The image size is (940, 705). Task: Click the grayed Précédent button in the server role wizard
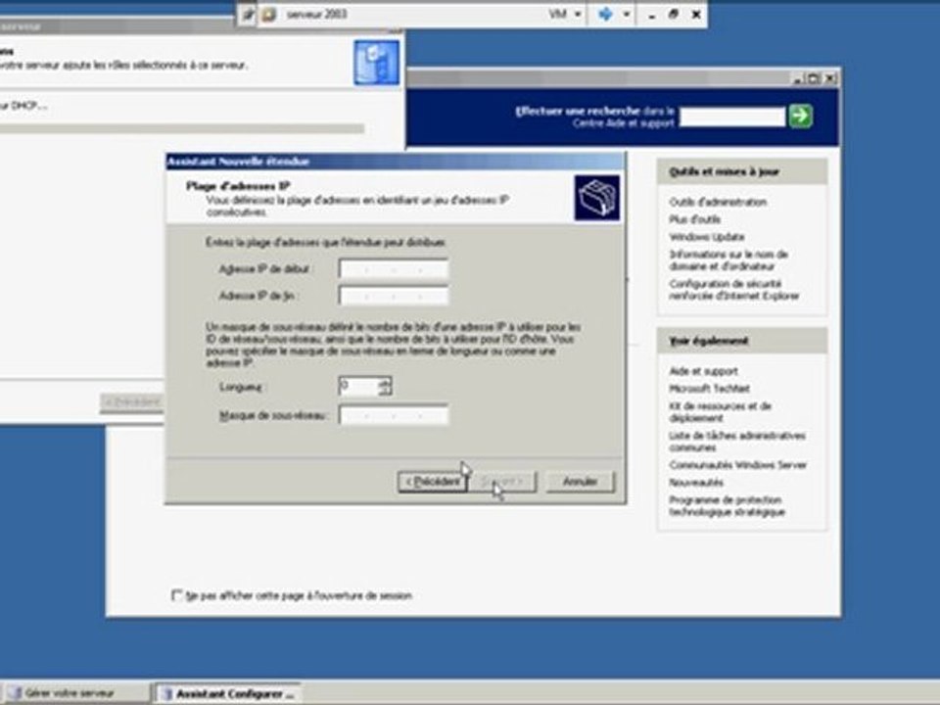point(132,401)
